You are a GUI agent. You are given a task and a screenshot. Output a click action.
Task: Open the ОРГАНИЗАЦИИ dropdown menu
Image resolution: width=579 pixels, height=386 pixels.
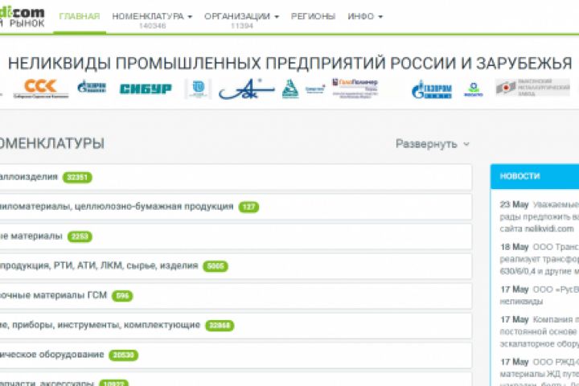[x=241, y=16]
